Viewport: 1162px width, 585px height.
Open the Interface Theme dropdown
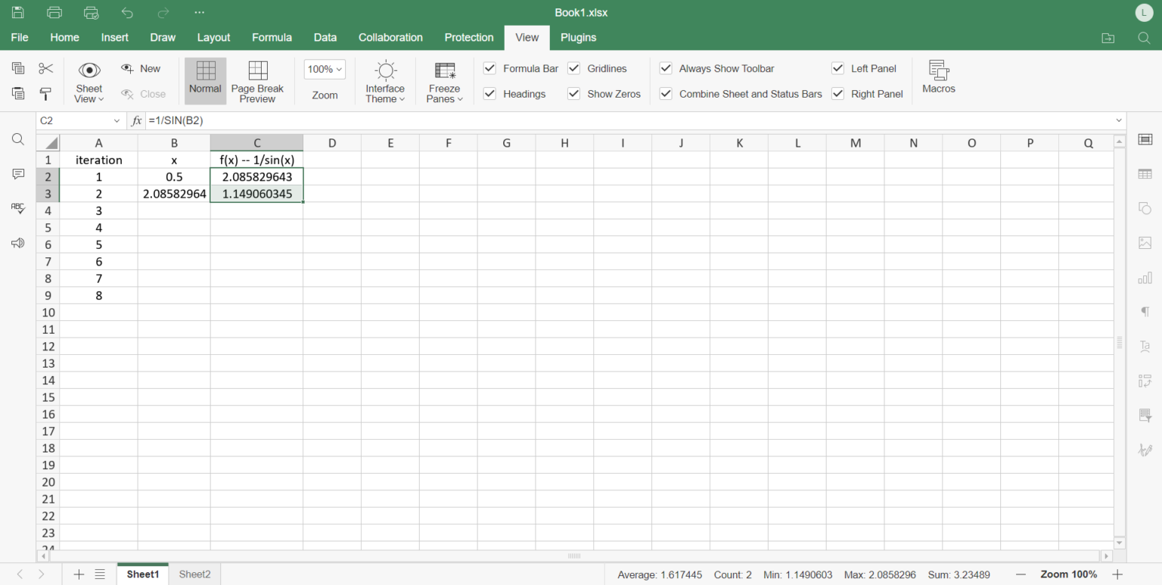385,81
